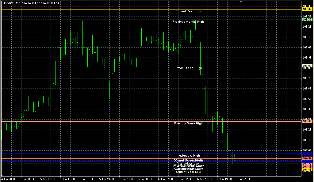
Task: Click the 106.45 price scale value
Action: tap(307, 6)
